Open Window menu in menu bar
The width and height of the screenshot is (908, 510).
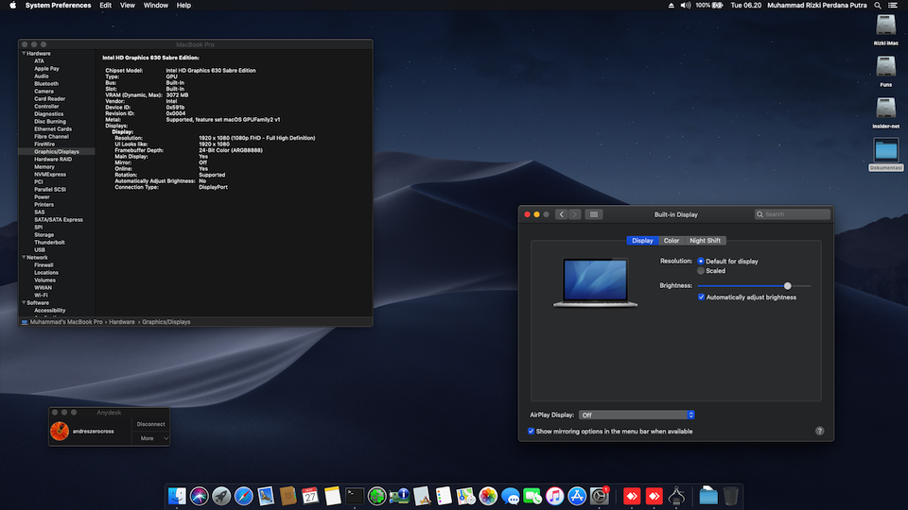point(156,6)
